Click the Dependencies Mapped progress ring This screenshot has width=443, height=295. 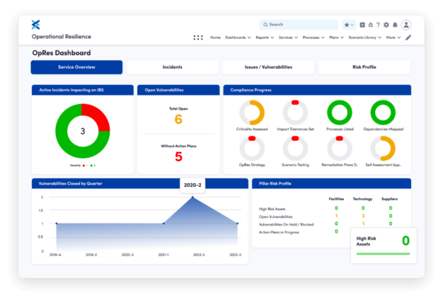[383, 112]
